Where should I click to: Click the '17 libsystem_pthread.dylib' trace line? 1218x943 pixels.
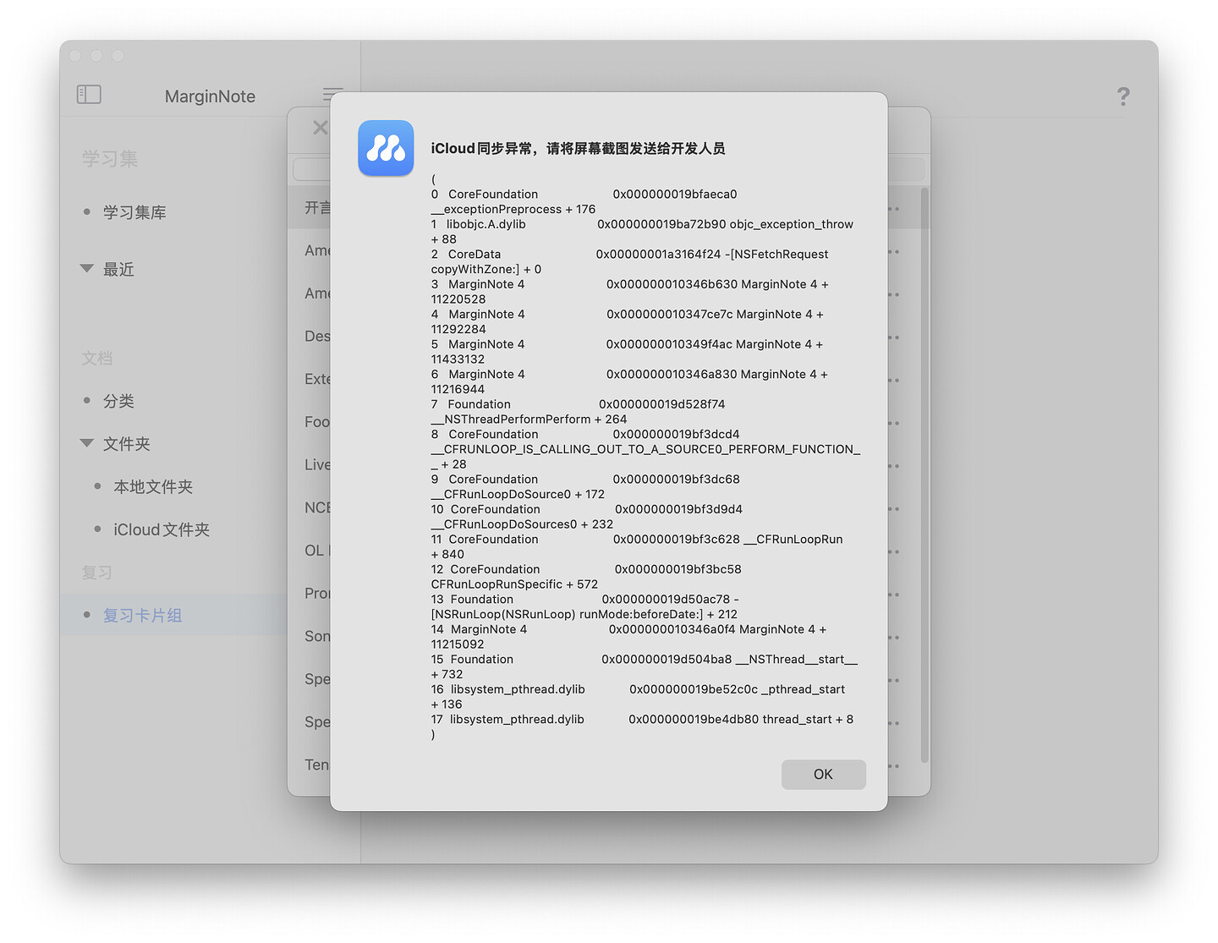coord(642,719)
